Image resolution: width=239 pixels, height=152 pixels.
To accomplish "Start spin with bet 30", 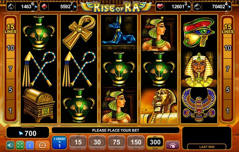I will (x=97, y=142).
